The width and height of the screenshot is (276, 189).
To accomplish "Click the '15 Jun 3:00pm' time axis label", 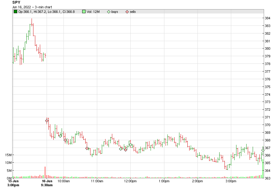I will point(13,183).
